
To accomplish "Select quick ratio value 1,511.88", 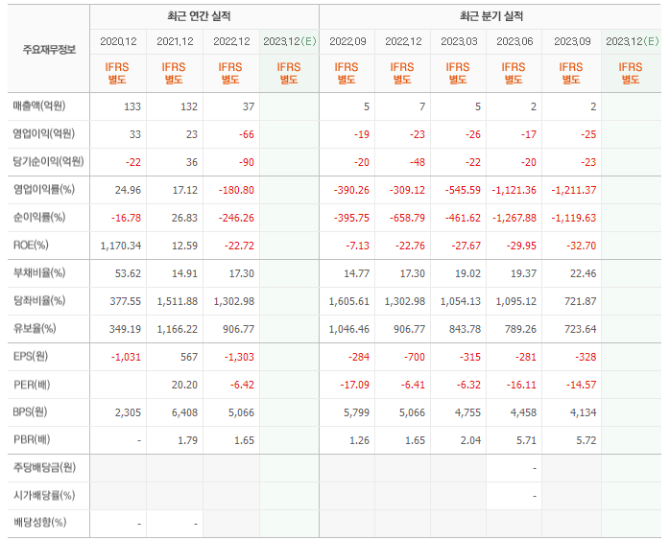I will point(178,301).
